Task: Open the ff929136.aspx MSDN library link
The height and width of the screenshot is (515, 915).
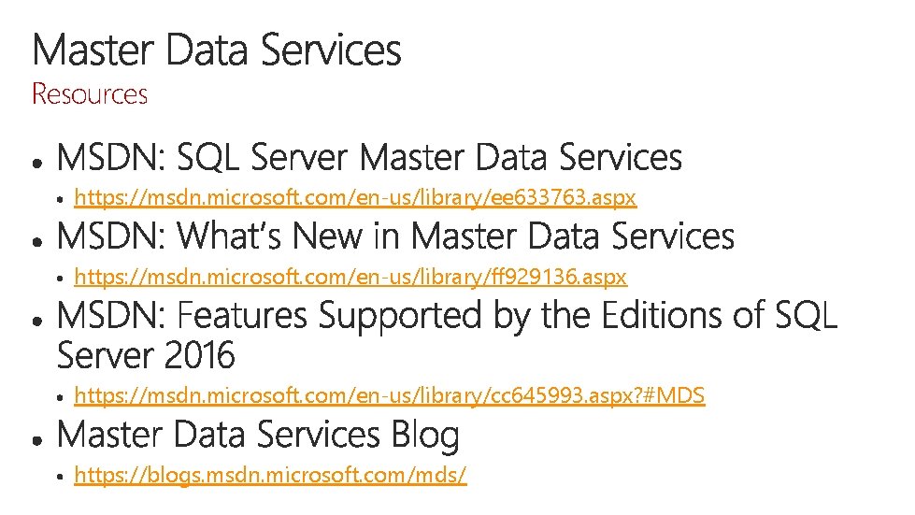Action: (350, 277)
